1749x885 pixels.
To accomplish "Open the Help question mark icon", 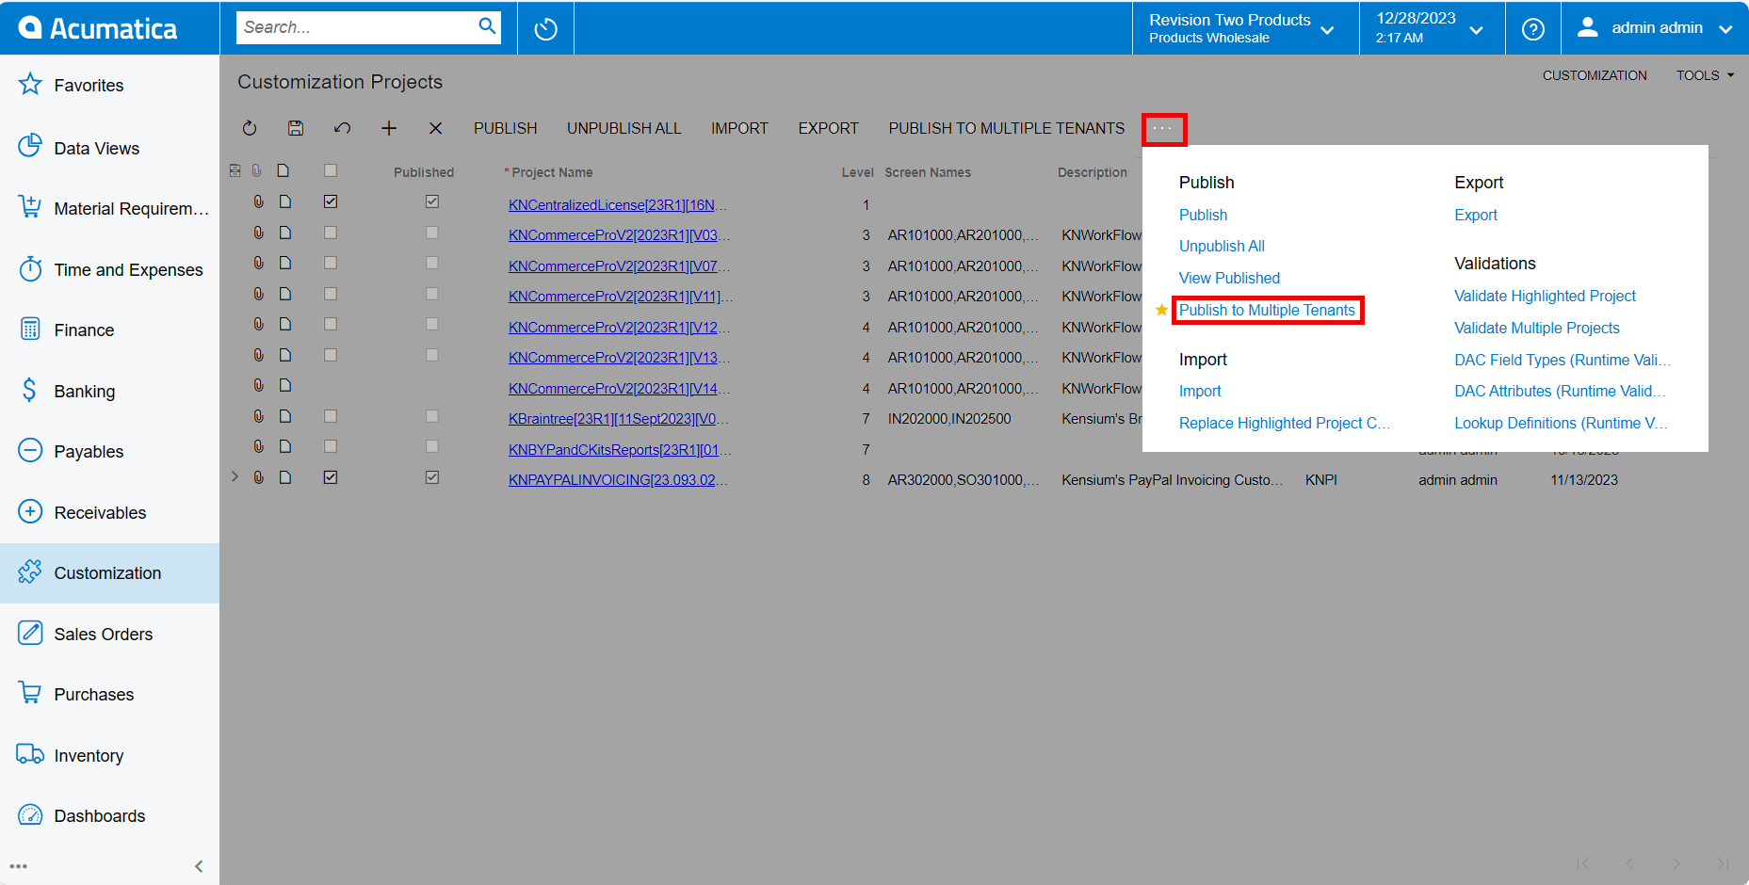I will 1533,29.
